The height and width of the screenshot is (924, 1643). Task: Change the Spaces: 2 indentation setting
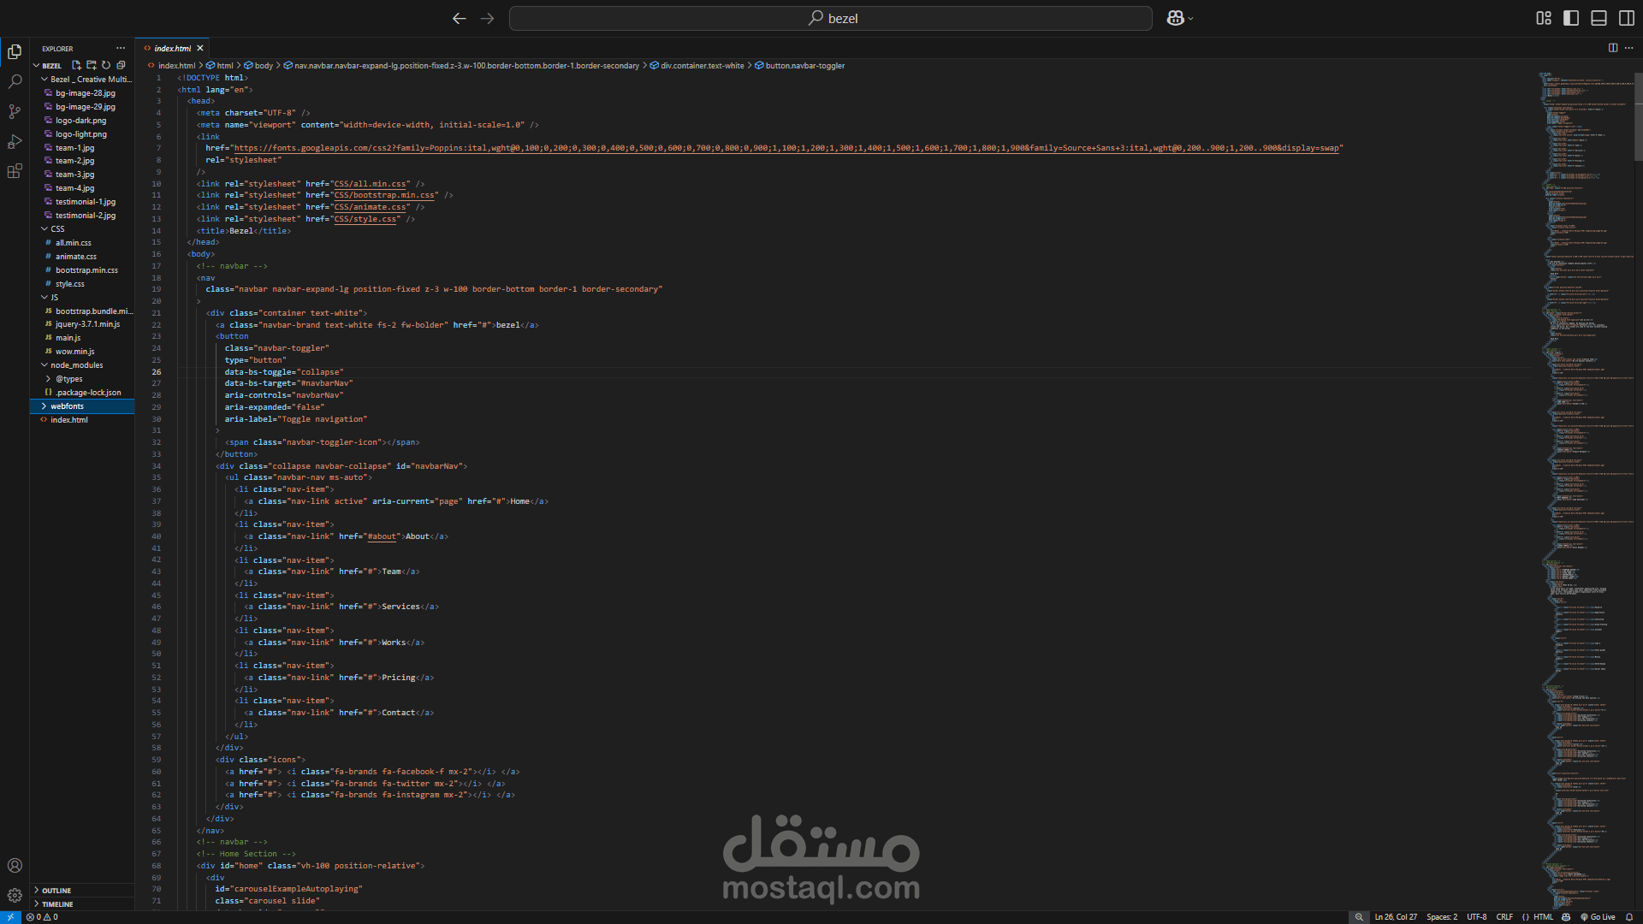click(1441, 917)
